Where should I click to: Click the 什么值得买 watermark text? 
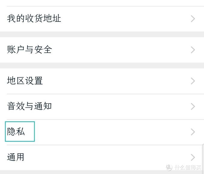click(x=188, y=167)
